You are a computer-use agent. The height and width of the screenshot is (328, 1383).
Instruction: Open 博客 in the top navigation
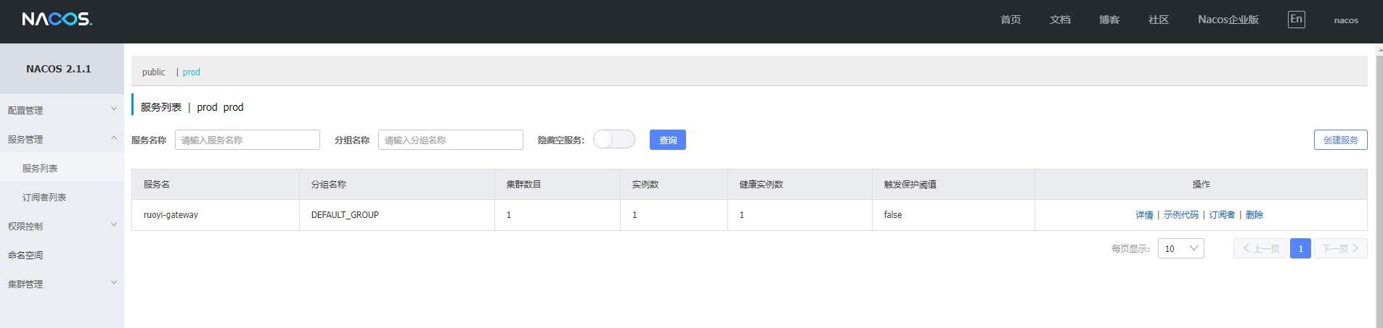[1109, 20]
